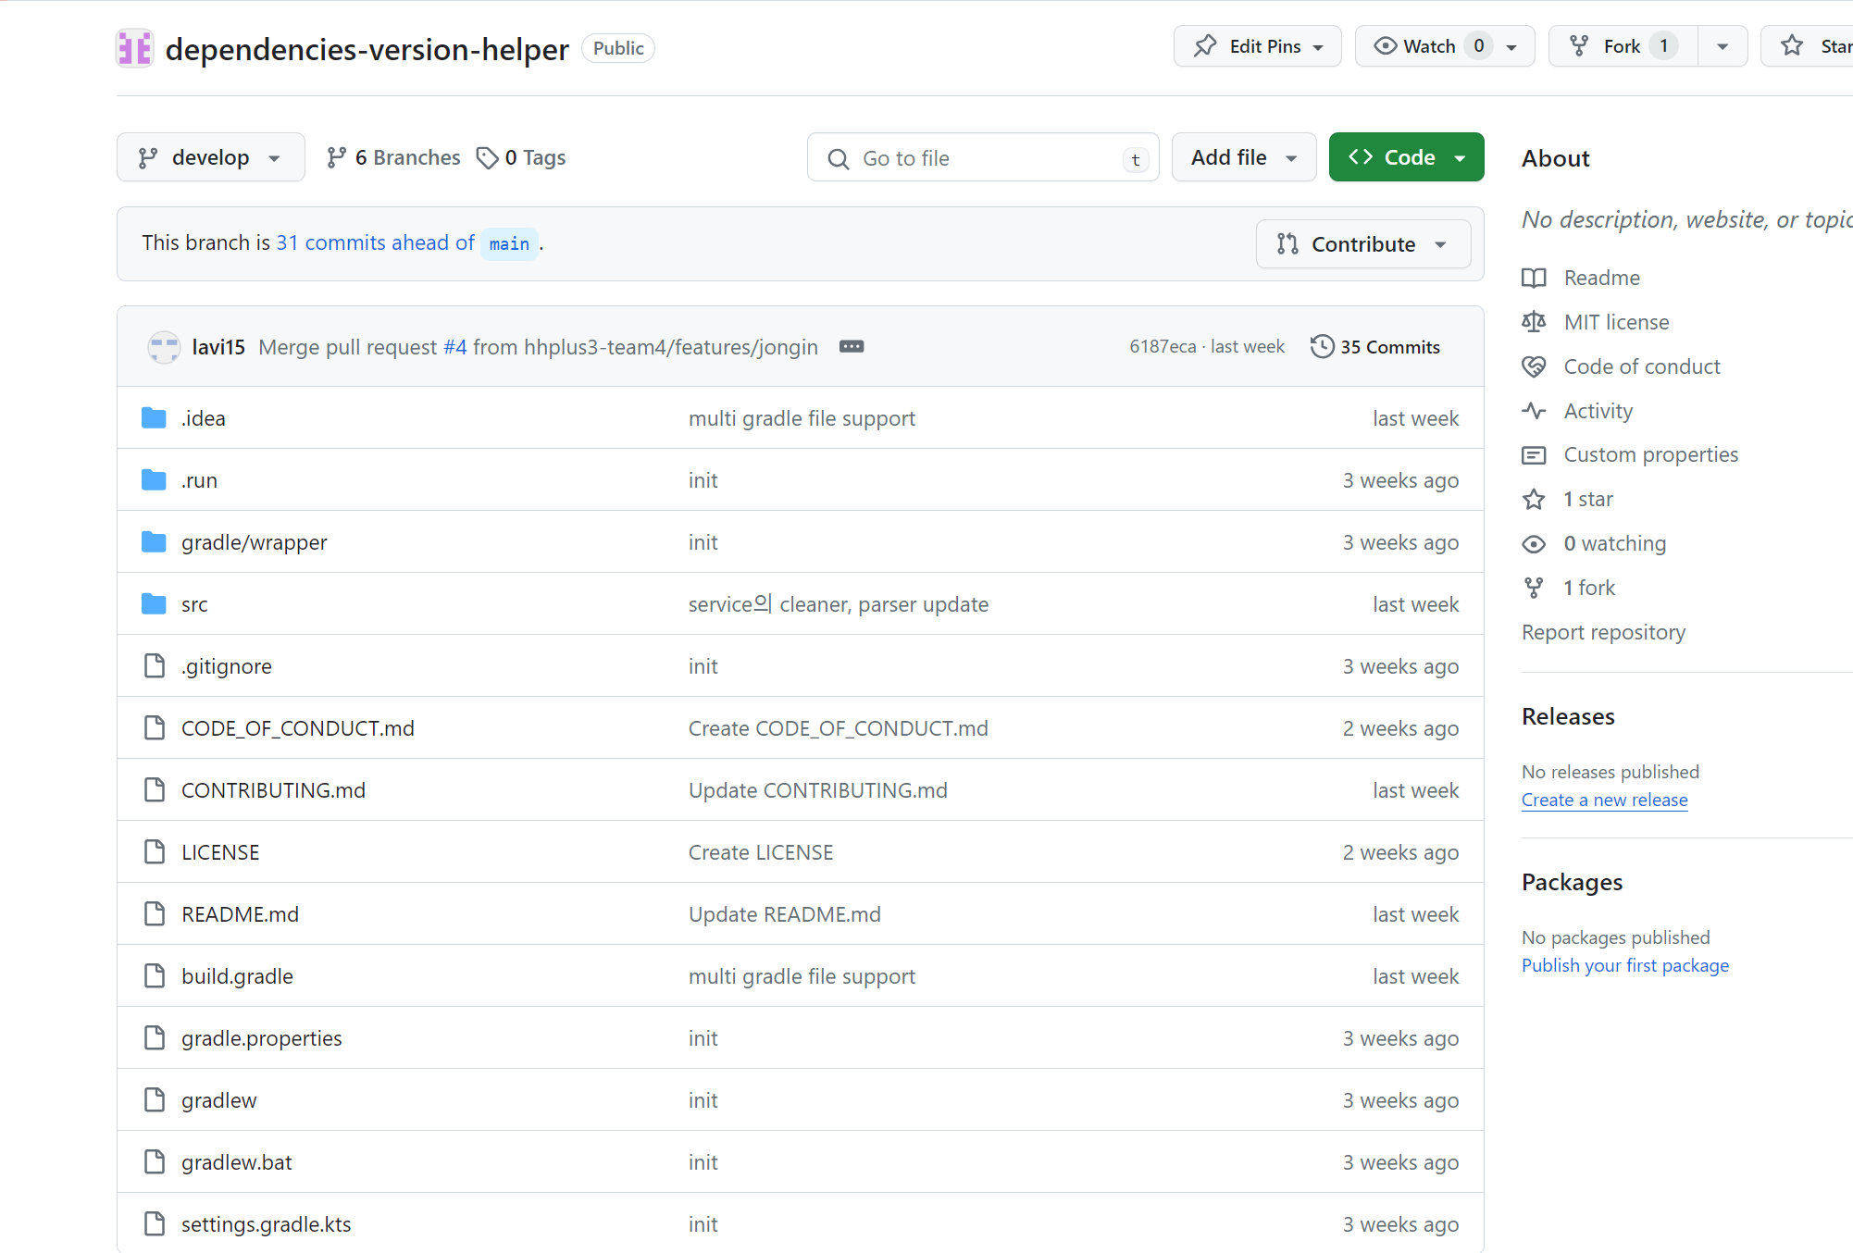Image resolution: width=1853 pixels, height=1253 pixels.
Task: Expand the green Code dropdown
Action: click(x=1406, y=157)
